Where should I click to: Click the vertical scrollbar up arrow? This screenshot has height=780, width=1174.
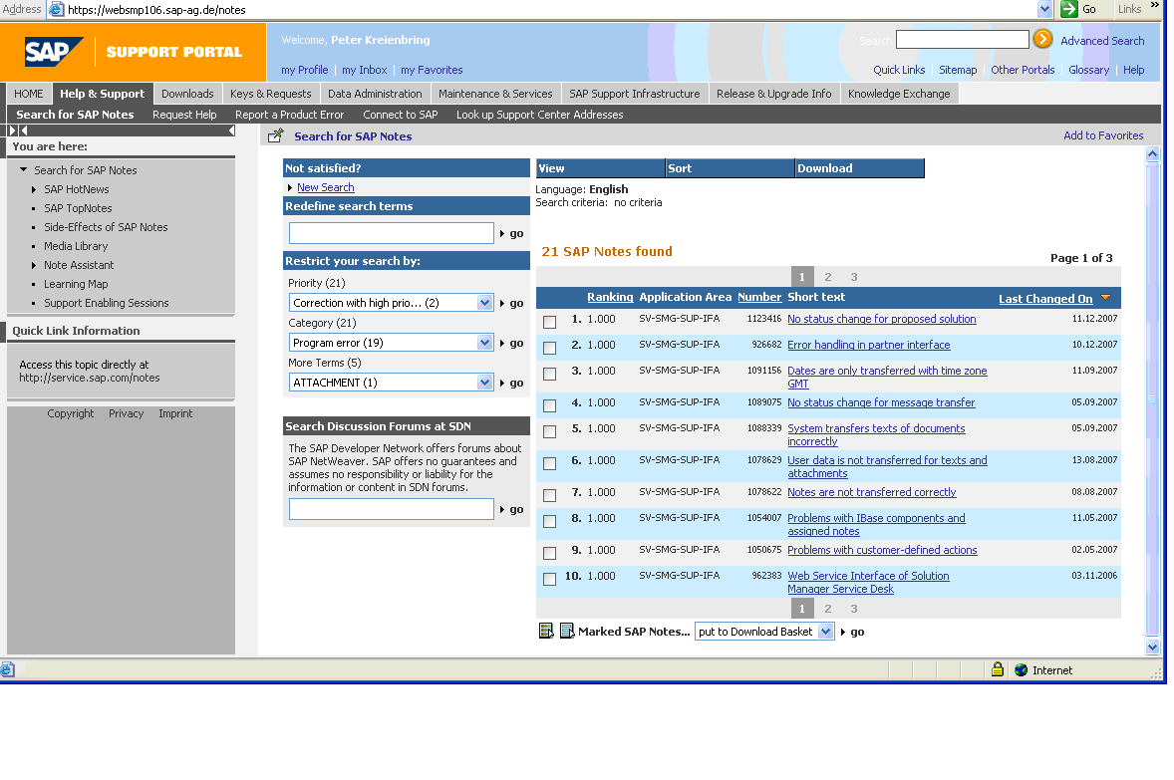pos(1152,153)
